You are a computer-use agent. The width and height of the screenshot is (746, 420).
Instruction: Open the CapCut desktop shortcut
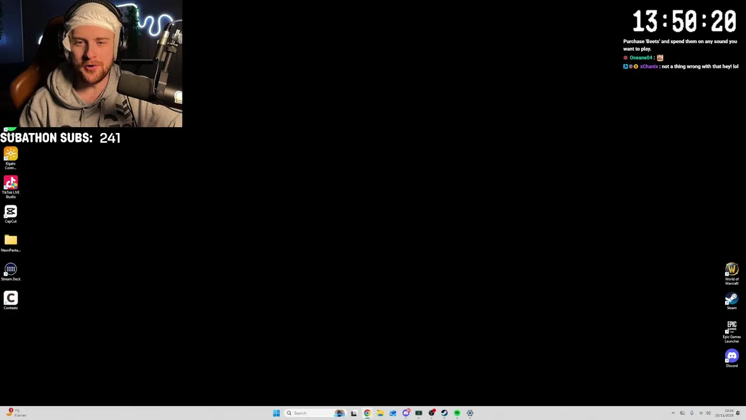pos(10,214)
